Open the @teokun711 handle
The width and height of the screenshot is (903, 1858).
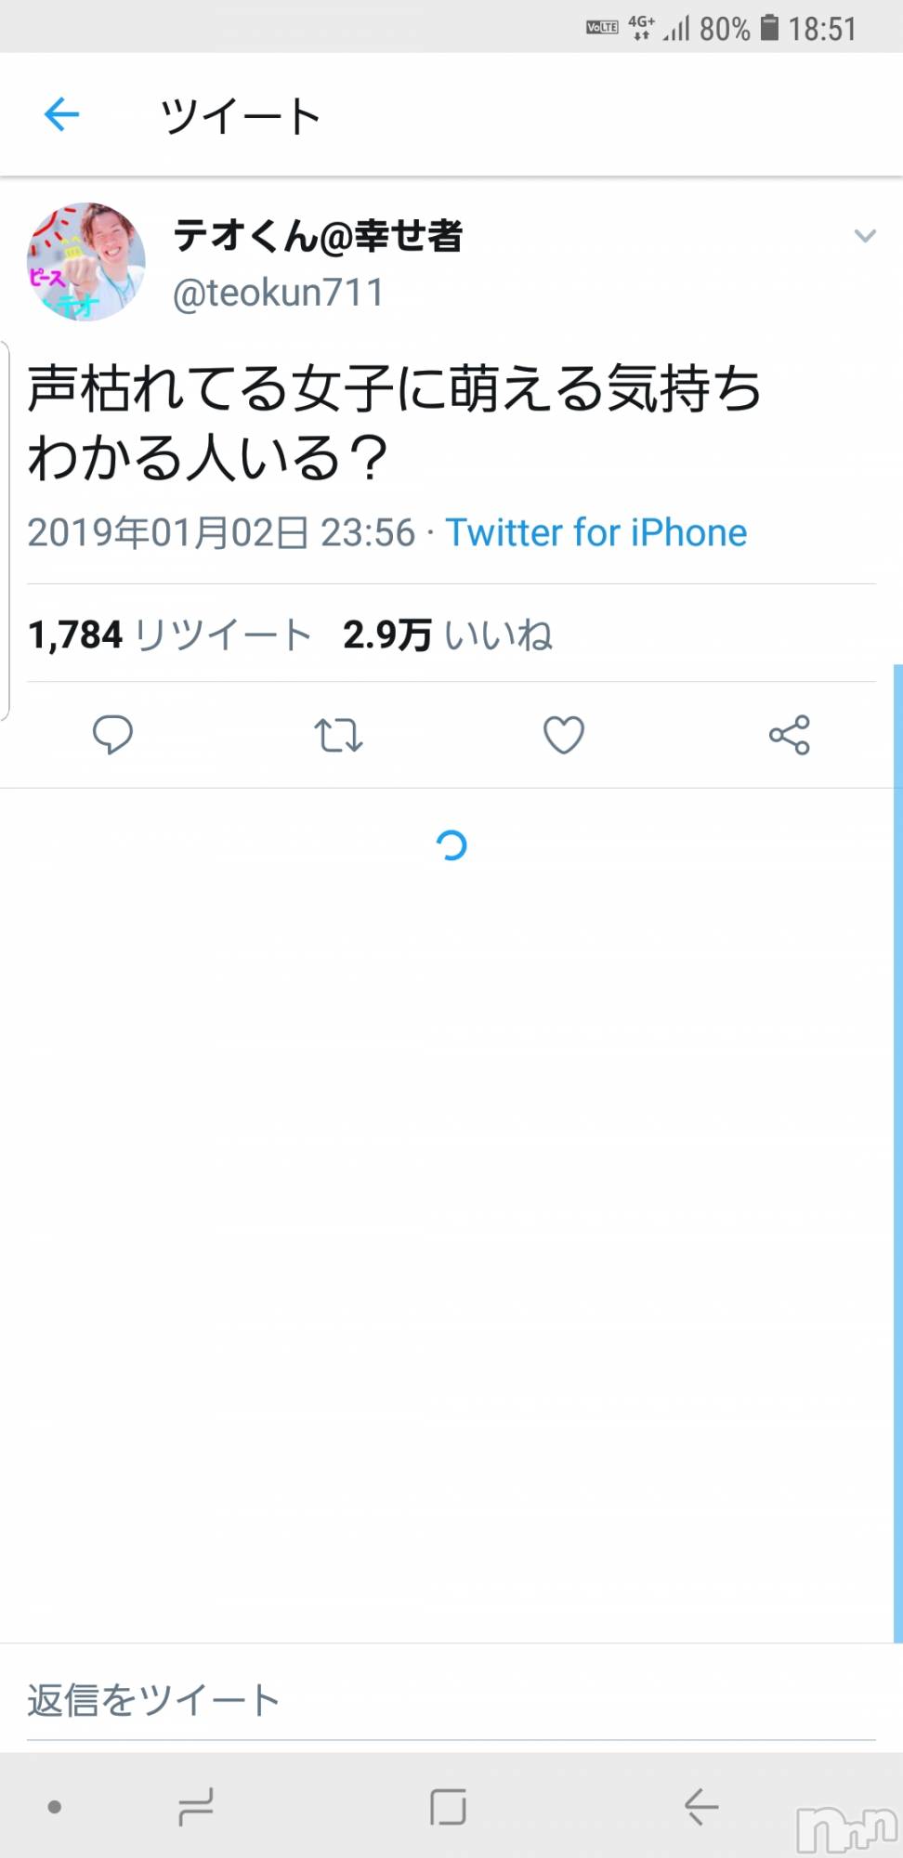[x=278, y=294]
